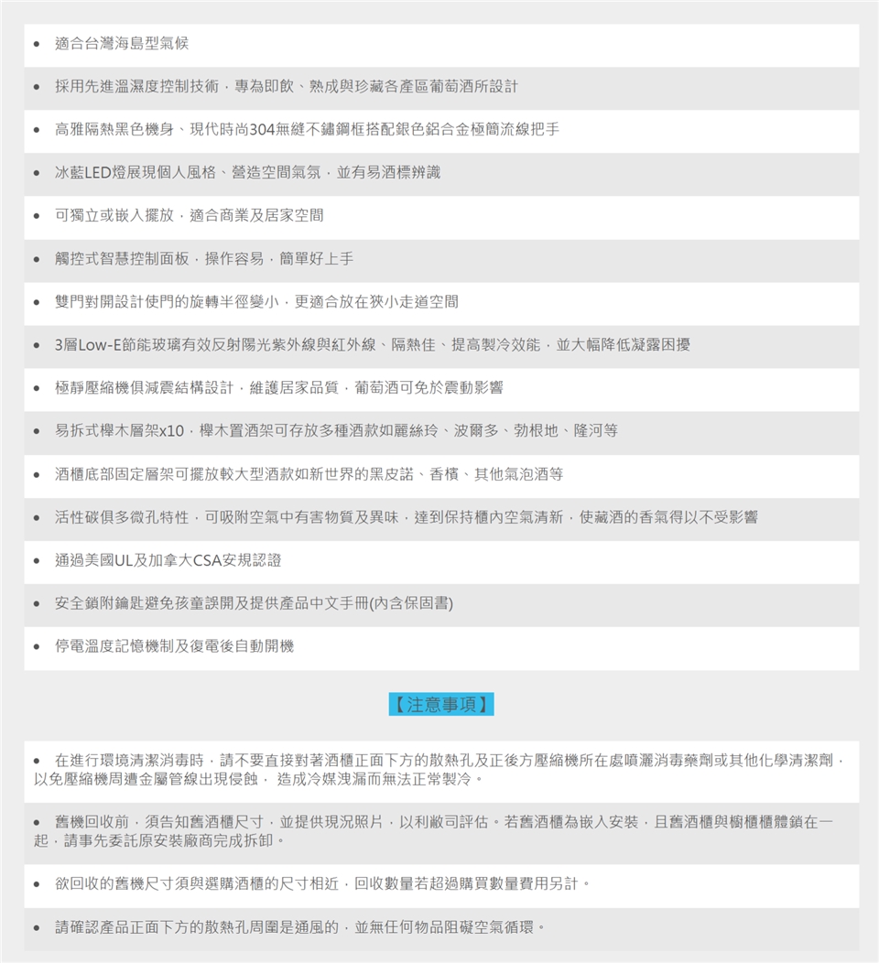This screenshot has height=963, width=879.
Task: Click the 適合台灣海島型氣候 feature line
Action: (x=122, y=44)
